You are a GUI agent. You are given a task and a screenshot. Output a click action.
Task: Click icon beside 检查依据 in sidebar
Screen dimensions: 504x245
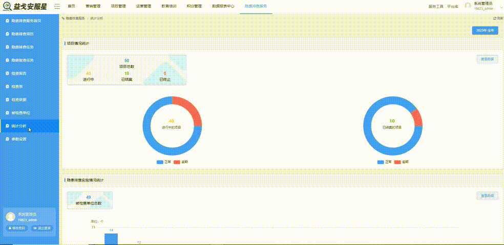point(7,100)
